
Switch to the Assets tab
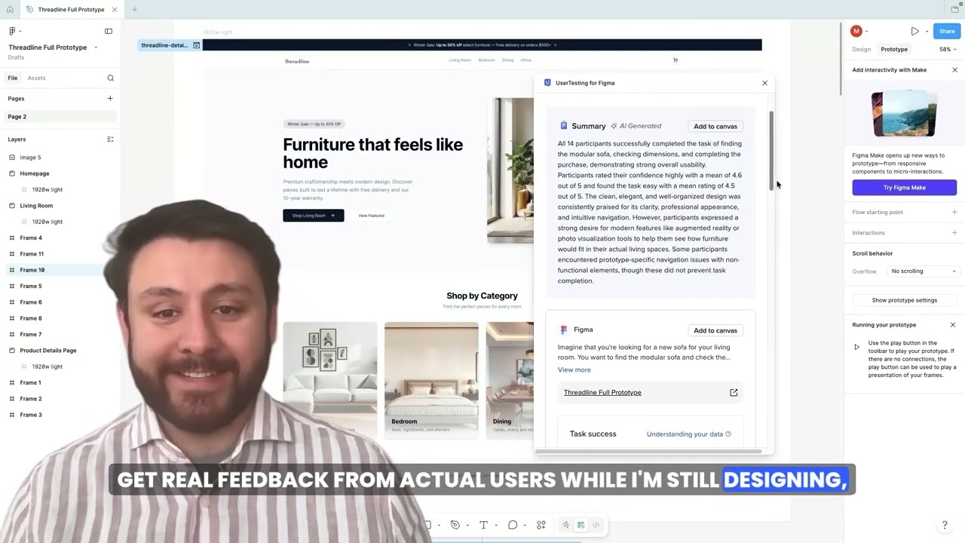(x=36, y=78)
